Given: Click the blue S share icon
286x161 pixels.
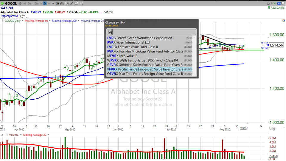Looking at the screenshot, I should pos(279,3).
